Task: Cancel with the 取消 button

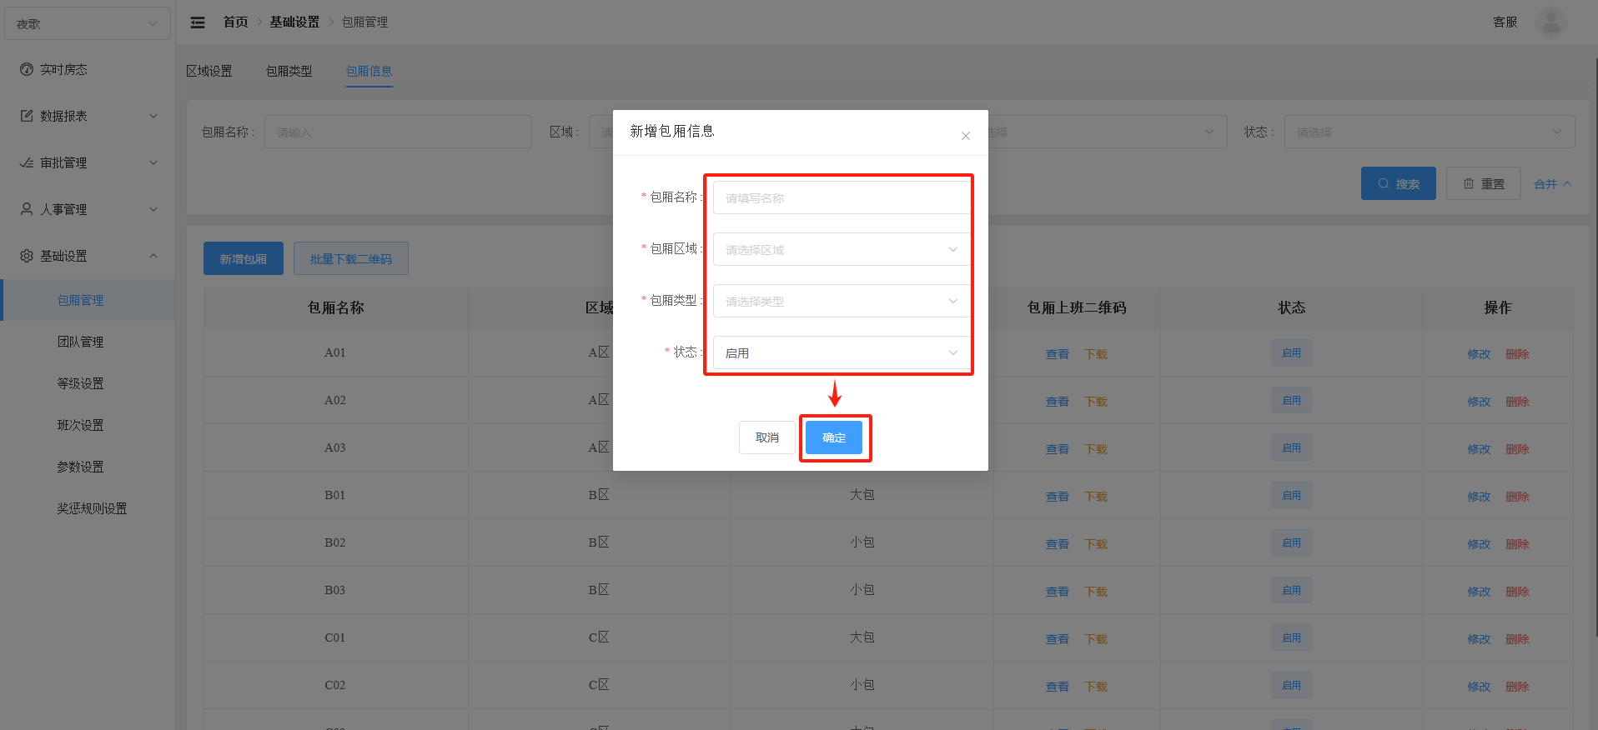Action: pos(767,437)
